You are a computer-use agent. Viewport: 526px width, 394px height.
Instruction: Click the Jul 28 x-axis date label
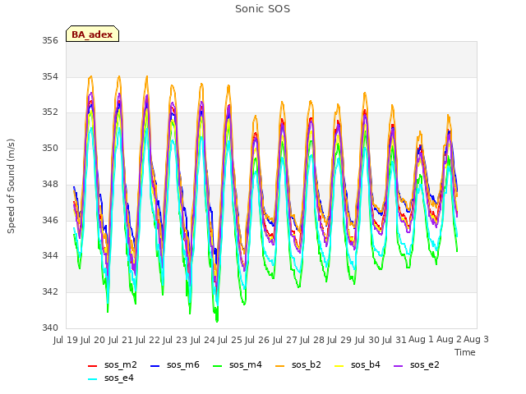pyautogui.click(x=312, y=340)
